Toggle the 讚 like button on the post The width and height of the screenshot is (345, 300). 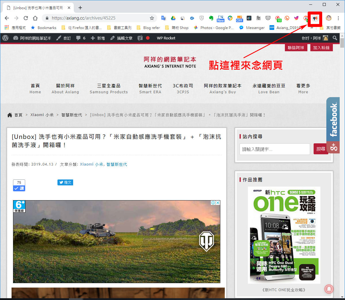pos(19,187)
